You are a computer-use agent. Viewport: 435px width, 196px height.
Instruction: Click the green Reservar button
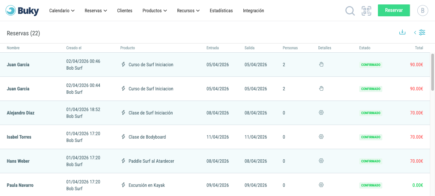click(394, 10)
